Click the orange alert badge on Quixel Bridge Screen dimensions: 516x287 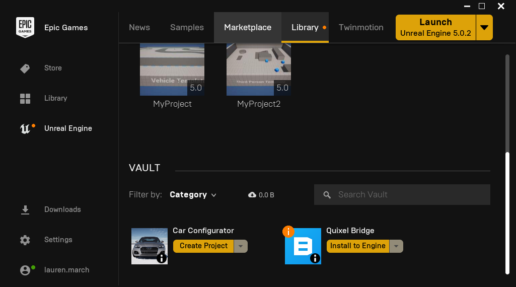pos(288,232)
